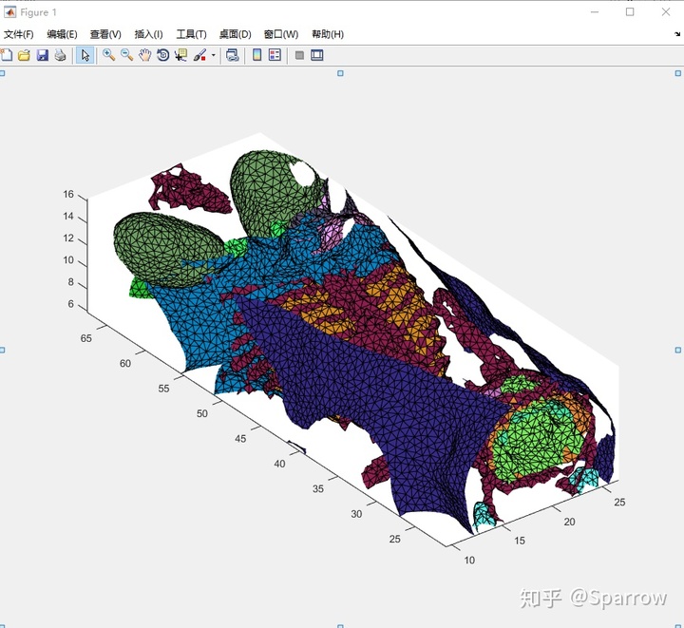Open the 桌面(D) menu

pyautogui.click(x=236, y=34)
